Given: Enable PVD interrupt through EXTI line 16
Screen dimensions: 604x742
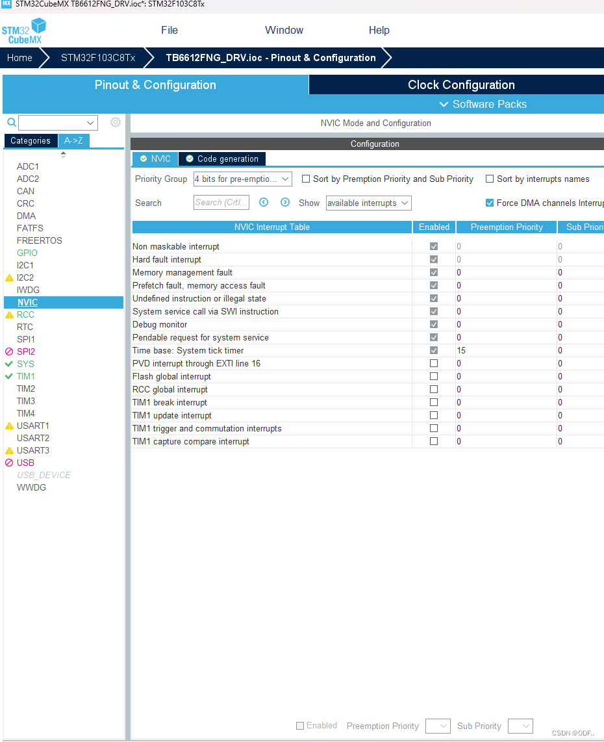Looking at the screenshot, I should click(434, 363).
